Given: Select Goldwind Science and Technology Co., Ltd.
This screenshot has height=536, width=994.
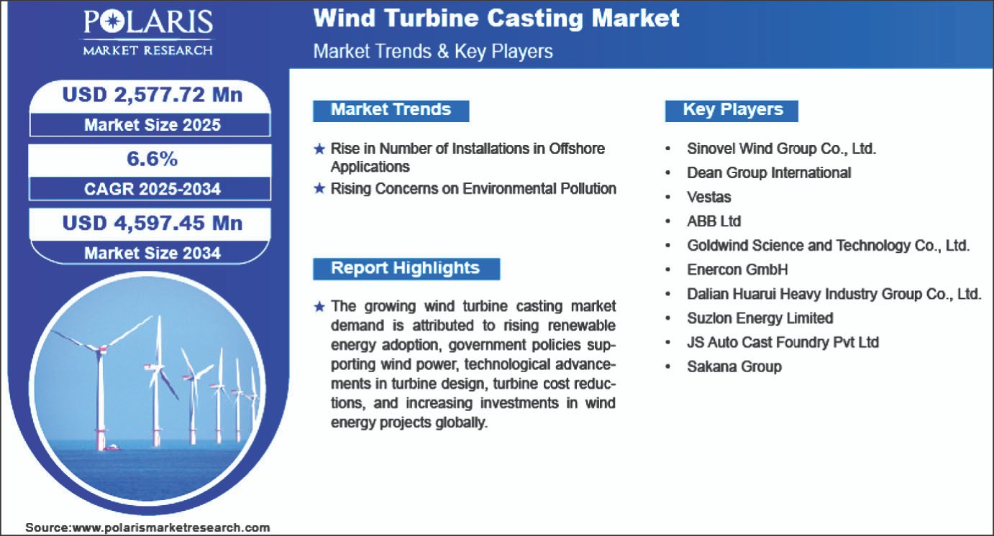Looking at the screenshot, I should coord(829,246).
